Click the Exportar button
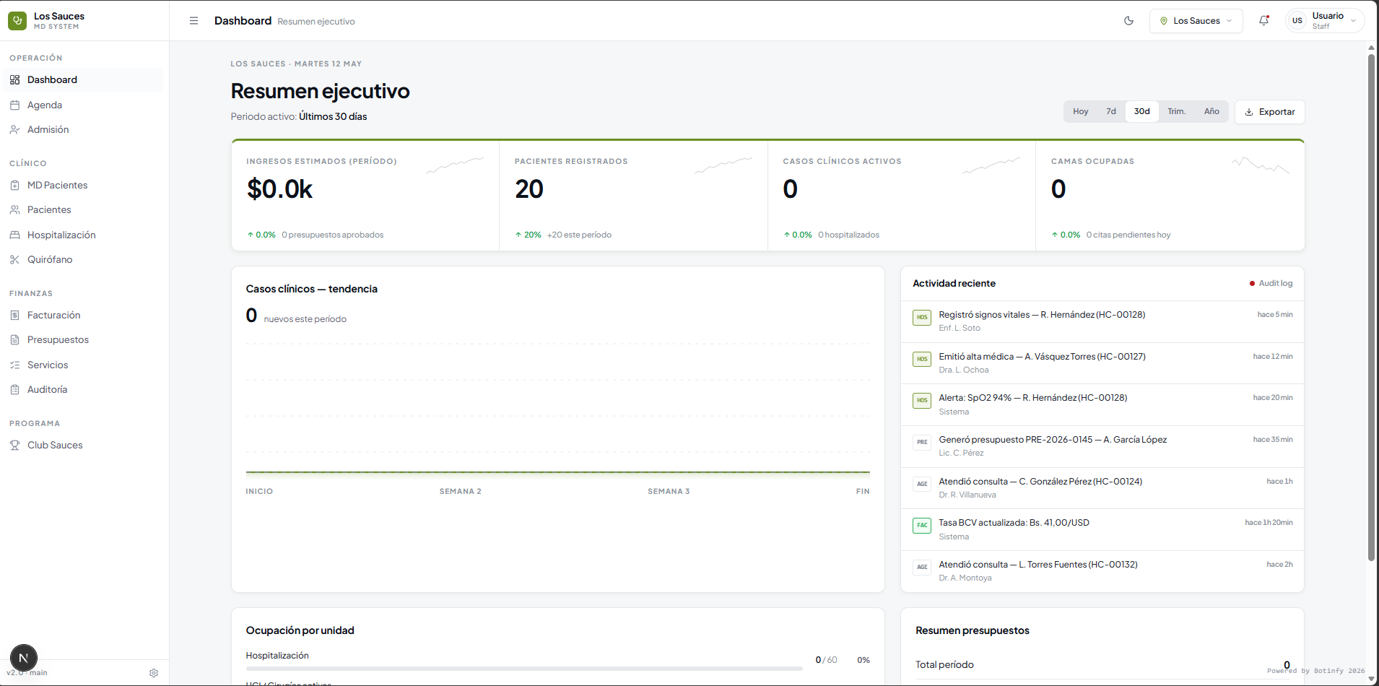This screenshot has width=1379, height=686. click(x=1269, y=112)
